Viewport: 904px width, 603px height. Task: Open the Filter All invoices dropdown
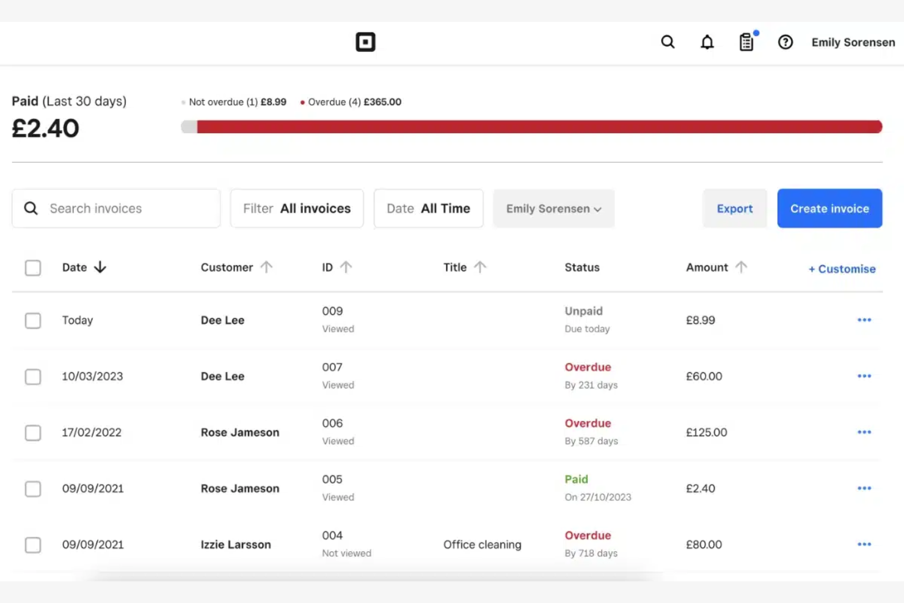(x=297, y=208)
